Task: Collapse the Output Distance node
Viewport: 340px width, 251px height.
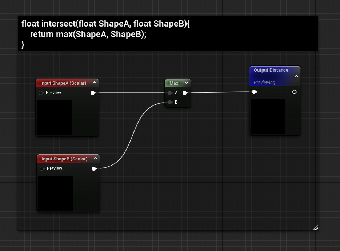Action: (297, 76)
